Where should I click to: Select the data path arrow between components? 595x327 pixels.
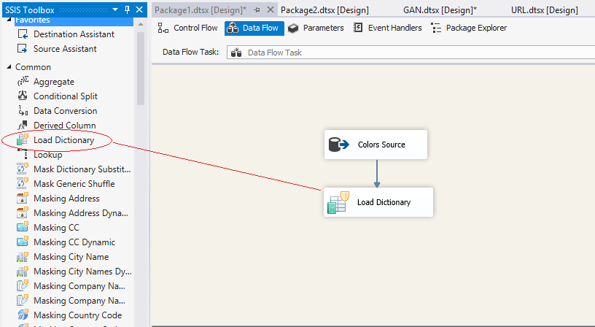tap(377, 173)
